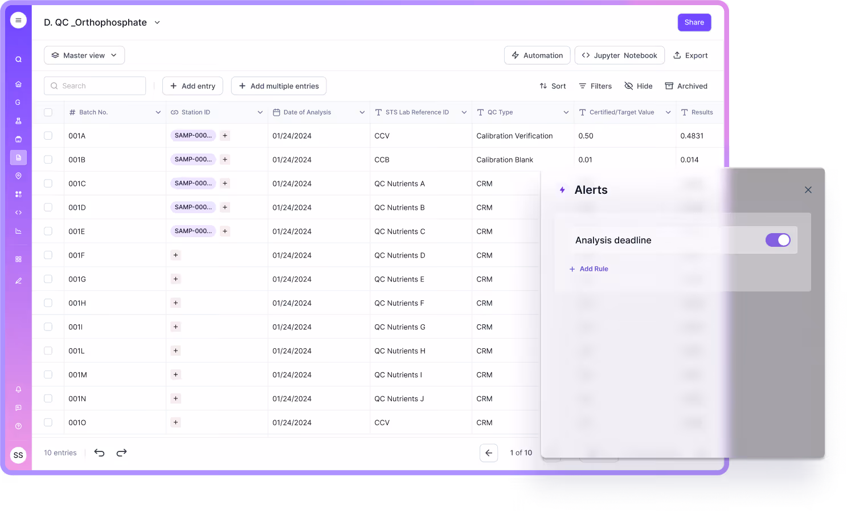
Task: Select the checkbox for batch 001A
Action: [x=48, y=136]
